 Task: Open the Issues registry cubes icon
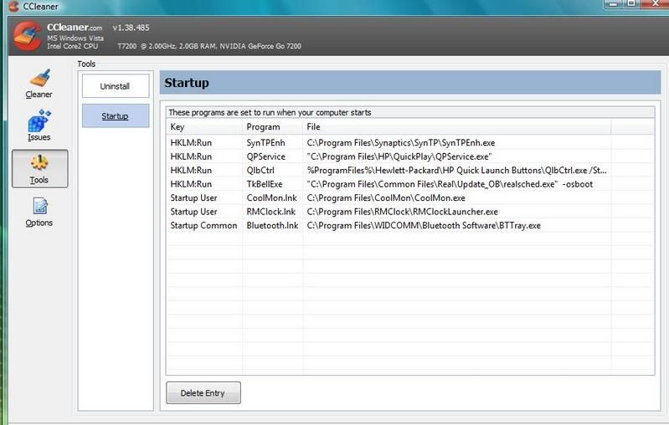click(x=39, y=120)
